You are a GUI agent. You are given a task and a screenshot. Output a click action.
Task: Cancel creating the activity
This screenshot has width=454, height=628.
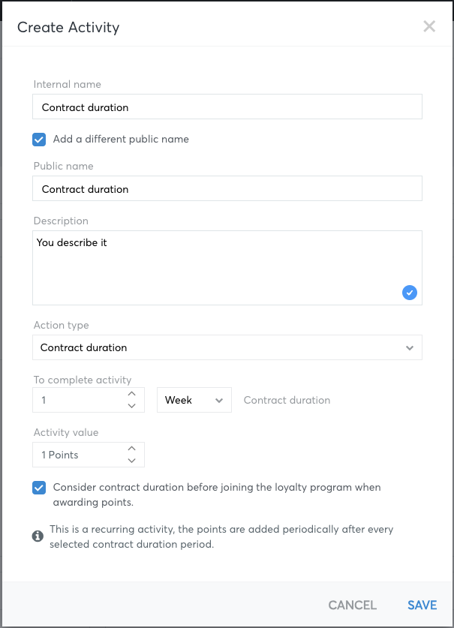coord(352,605)
